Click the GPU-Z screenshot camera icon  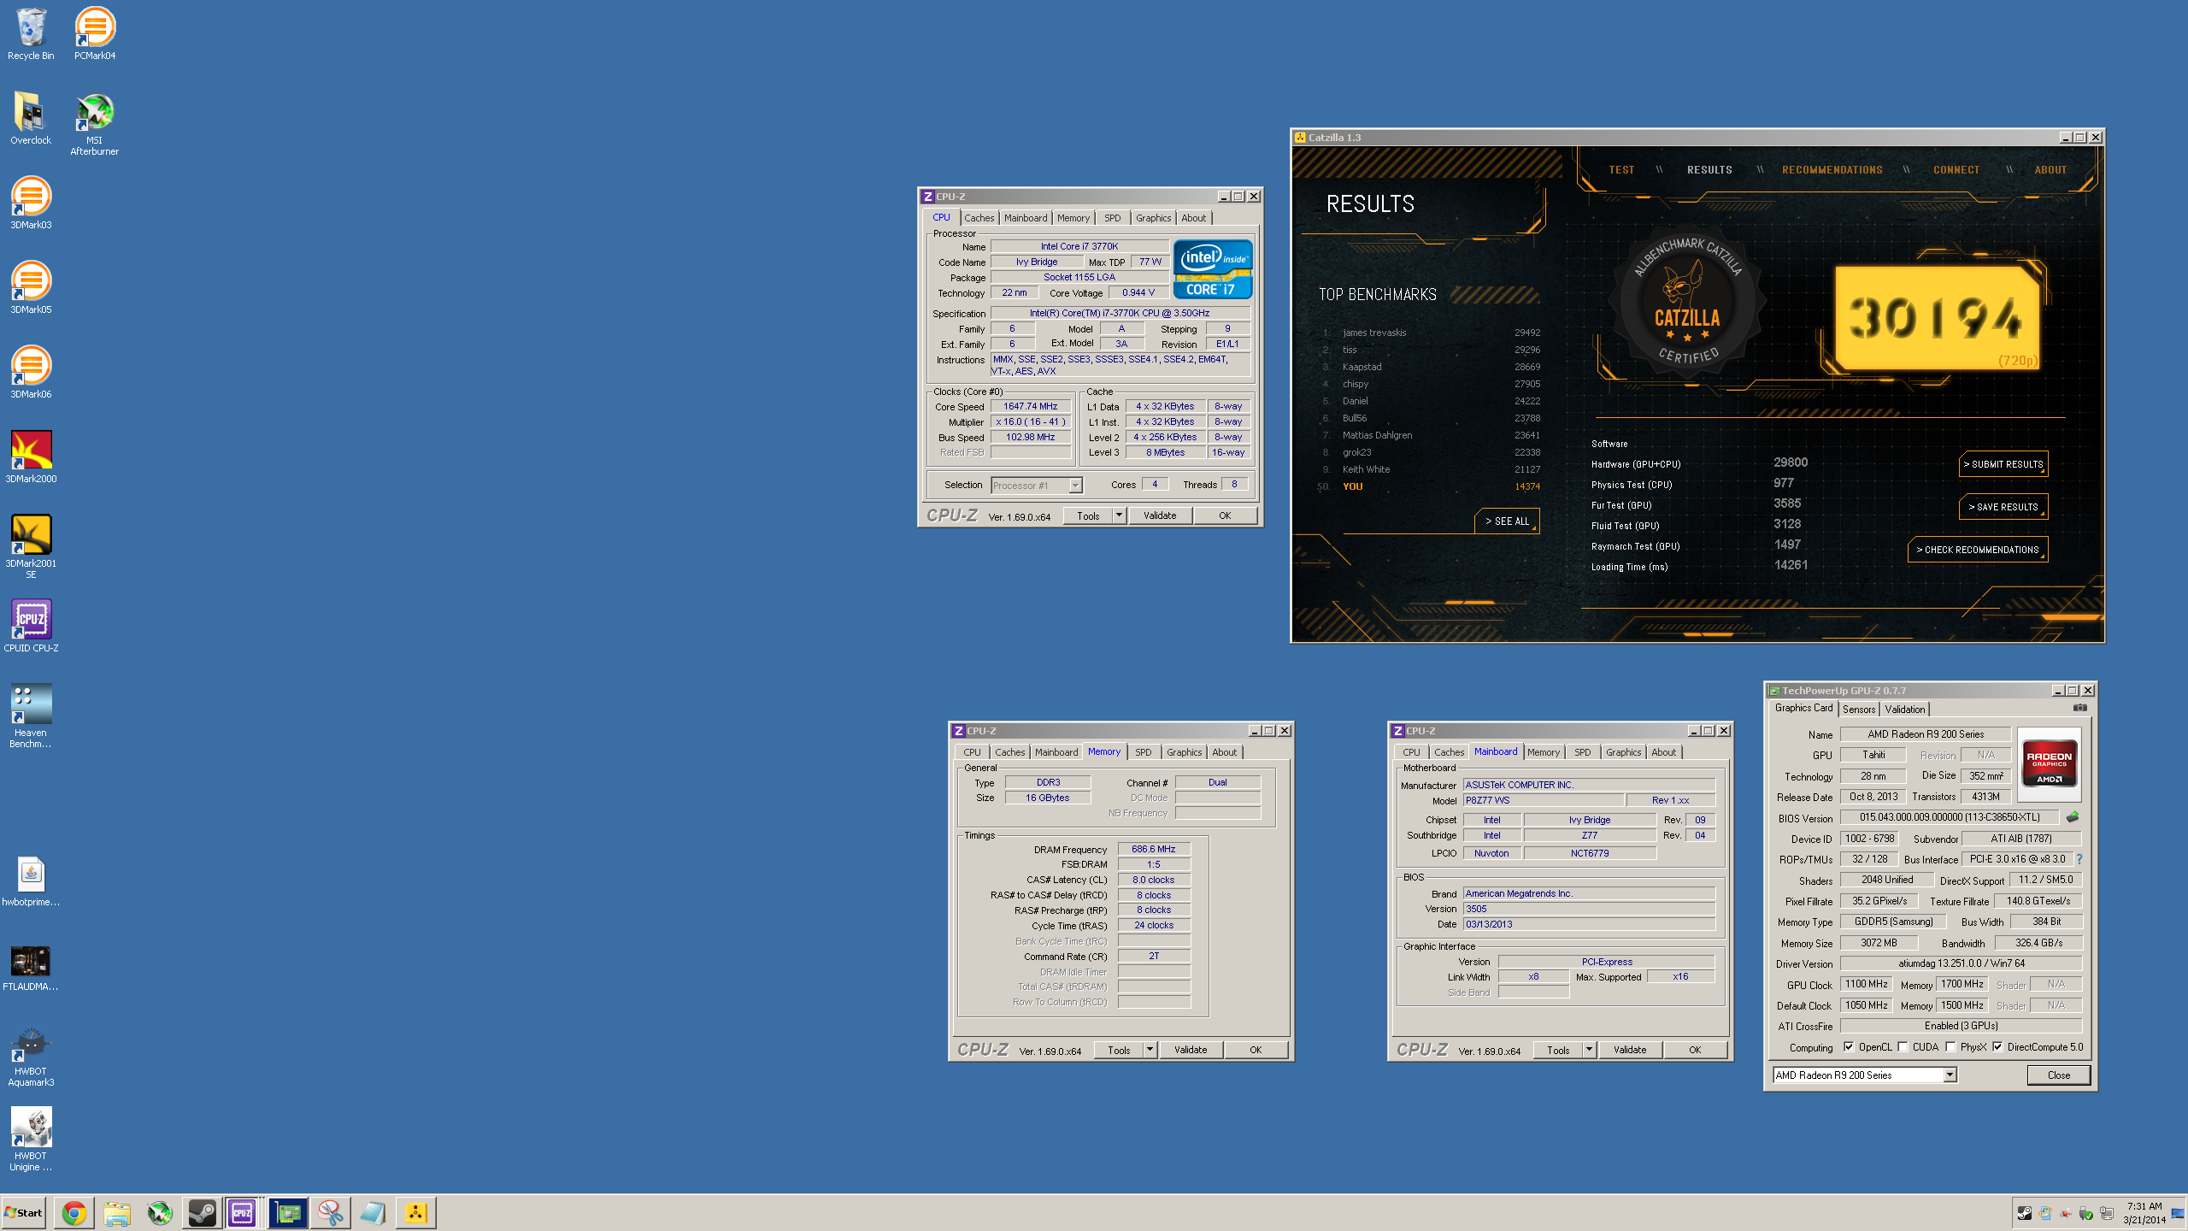coord(2079,708)
